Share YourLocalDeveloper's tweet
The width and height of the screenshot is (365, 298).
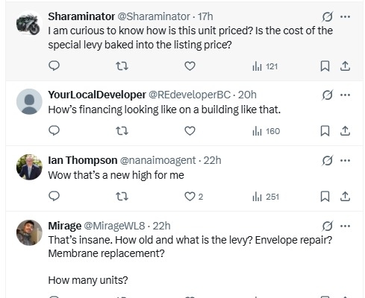[x=345, y=131]
